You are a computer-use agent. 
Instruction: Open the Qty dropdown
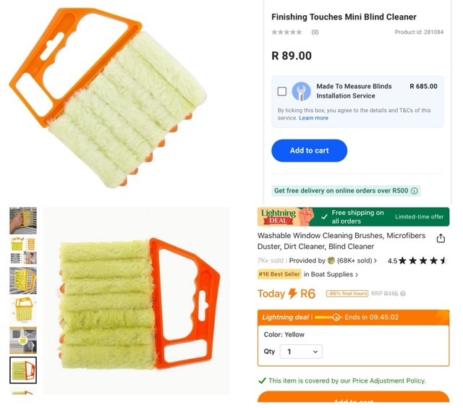pyautogui.click(x=301, y=352)
